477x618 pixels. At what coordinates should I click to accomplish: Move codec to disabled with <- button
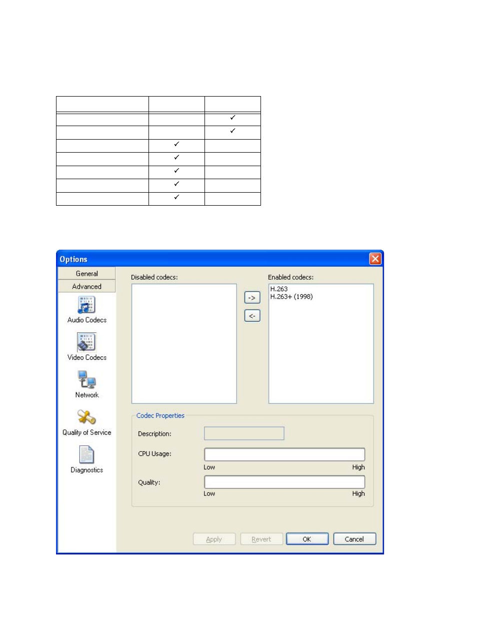click(x=252, y=316)
